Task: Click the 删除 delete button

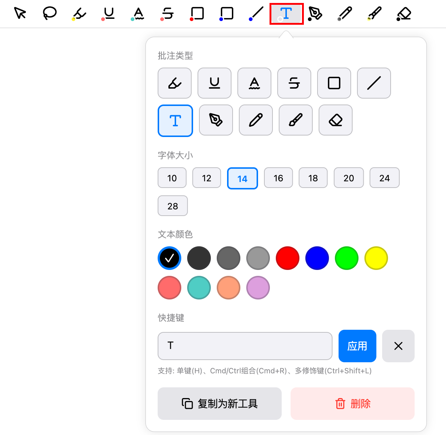Action: (352, 404)
